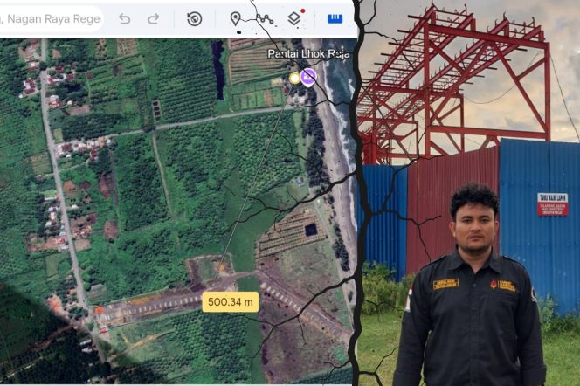Click into the Nagan Raya Regency search field
The height and width of the screenshot is (386, 580).
(51, 19)
